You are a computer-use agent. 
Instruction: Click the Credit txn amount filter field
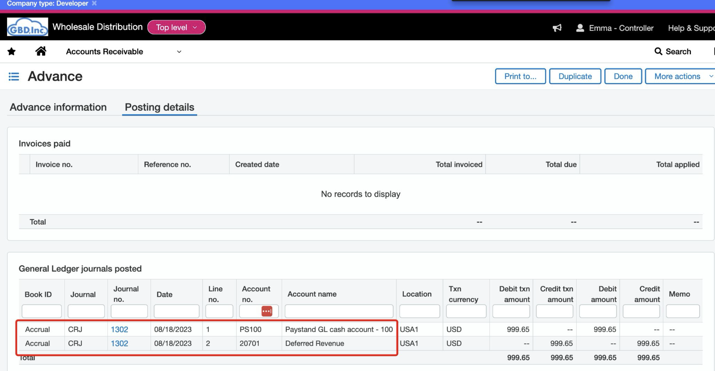[x=554, y=311]
